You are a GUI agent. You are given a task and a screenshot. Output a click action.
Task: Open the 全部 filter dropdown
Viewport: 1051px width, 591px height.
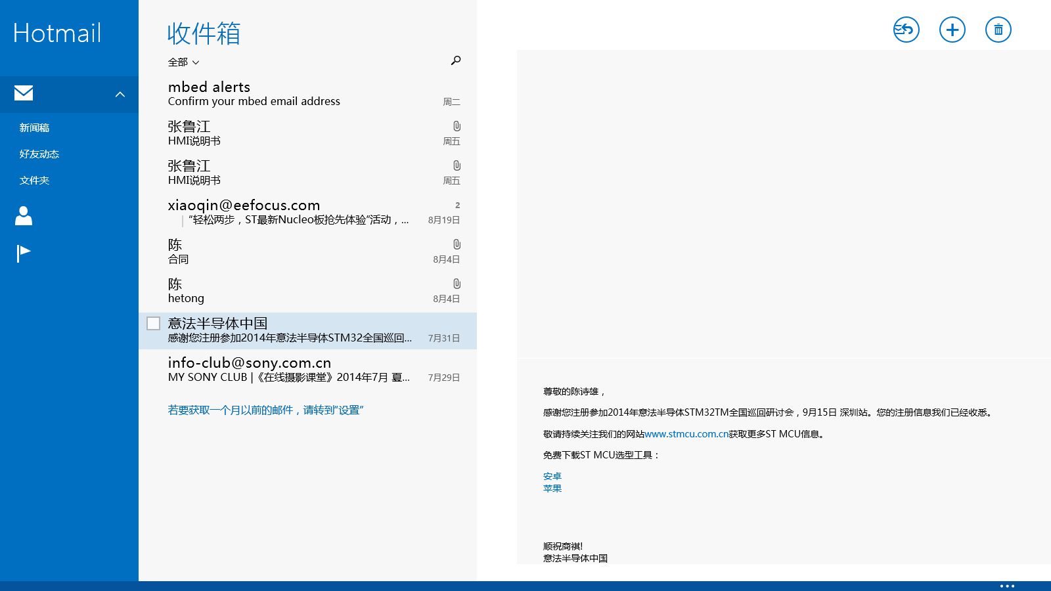pos(183,62)
